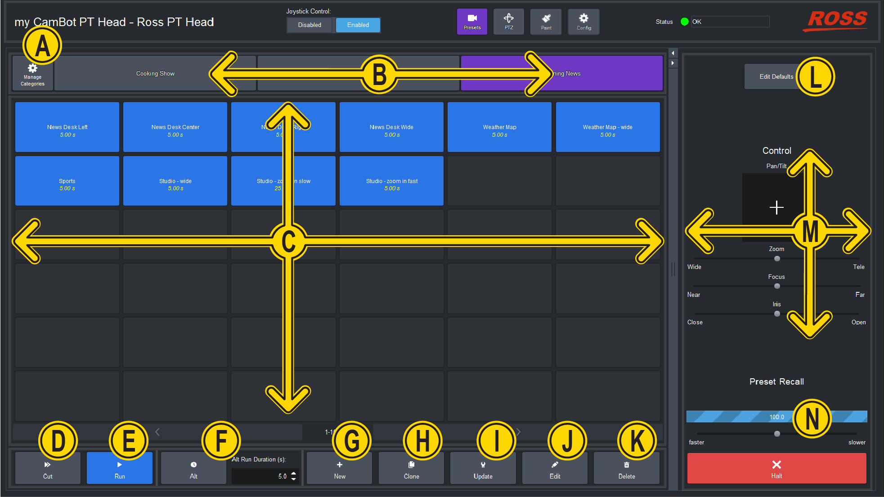Click Manage Categories gear icon

point(32,69)
